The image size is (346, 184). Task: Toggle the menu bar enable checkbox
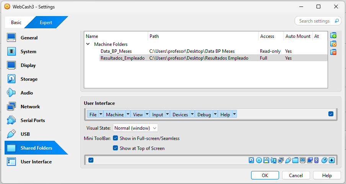tap(331, 114)
